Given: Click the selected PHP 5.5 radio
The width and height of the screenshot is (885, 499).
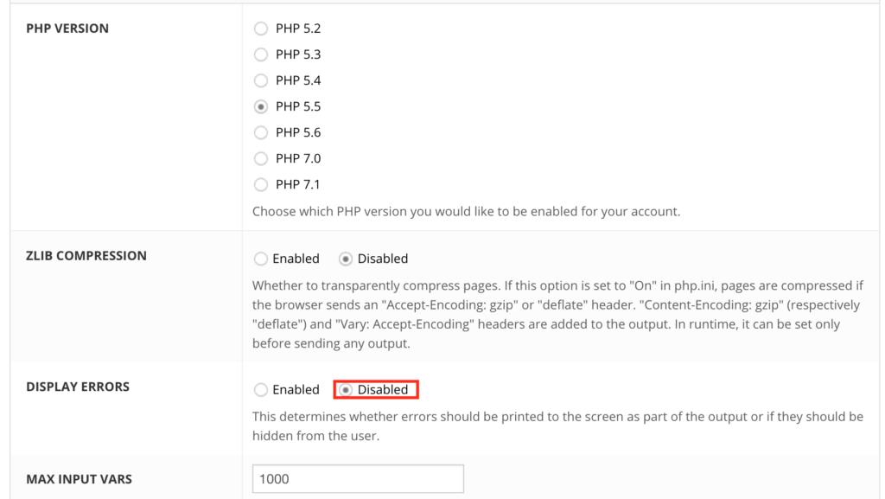Looking at the screenshot, I should coord(261,106).
